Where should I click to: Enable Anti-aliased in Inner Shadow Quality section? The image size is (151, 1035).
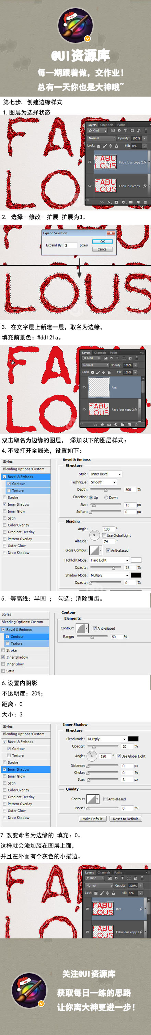(105, 799)
